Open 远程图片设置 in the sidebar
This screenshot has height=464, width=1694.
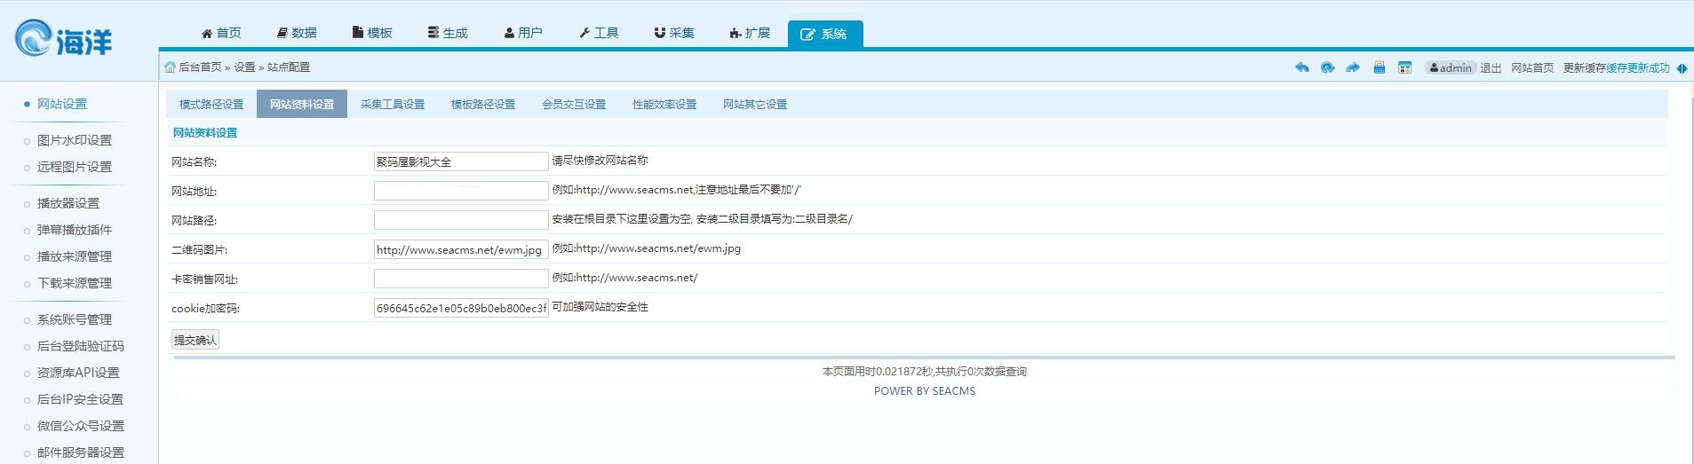[75, 167]
